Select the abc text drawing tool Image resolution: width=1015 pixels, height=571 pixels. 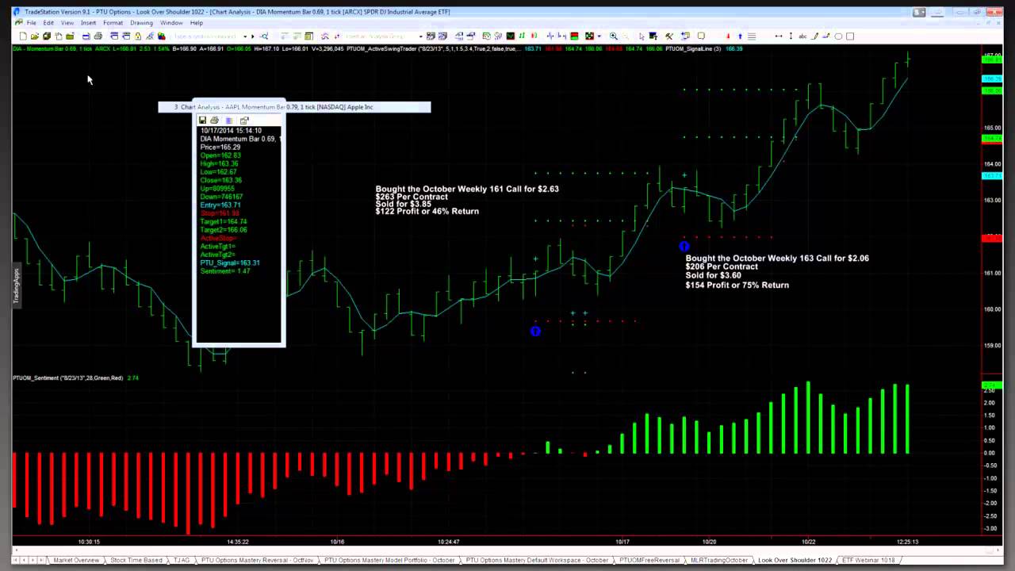802,36
